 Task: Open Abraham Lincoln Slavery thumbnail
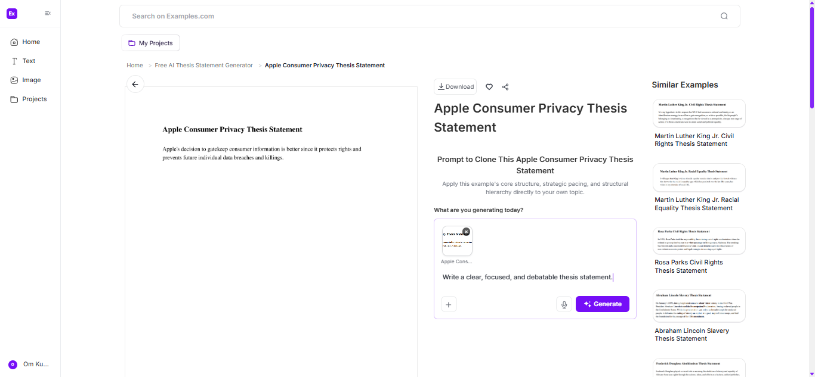tap(699, 306)
